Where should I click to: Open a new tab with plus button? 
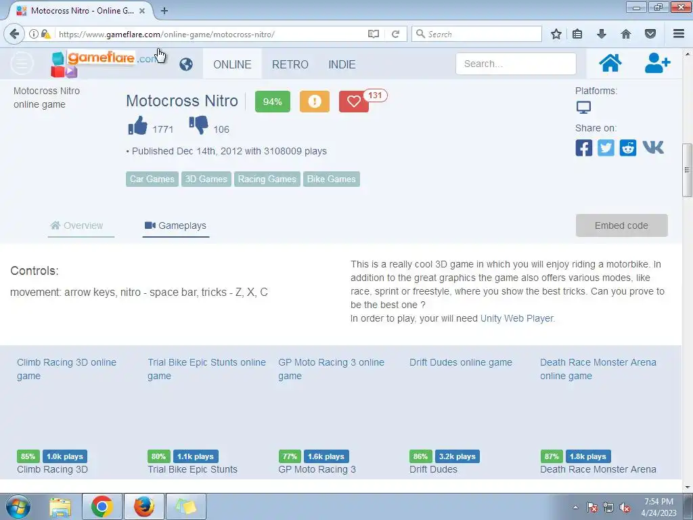click(164, 11)
